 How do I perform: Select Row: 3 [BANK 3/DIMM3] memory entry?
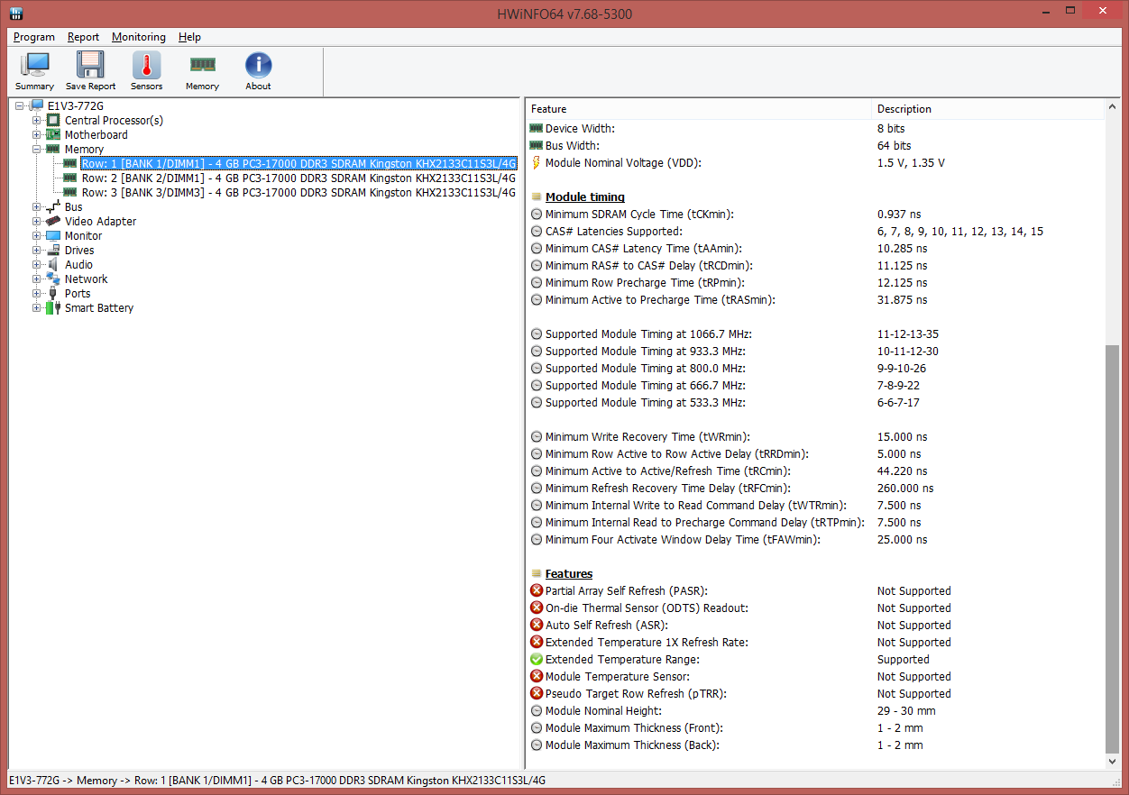(x=298, y=193)
